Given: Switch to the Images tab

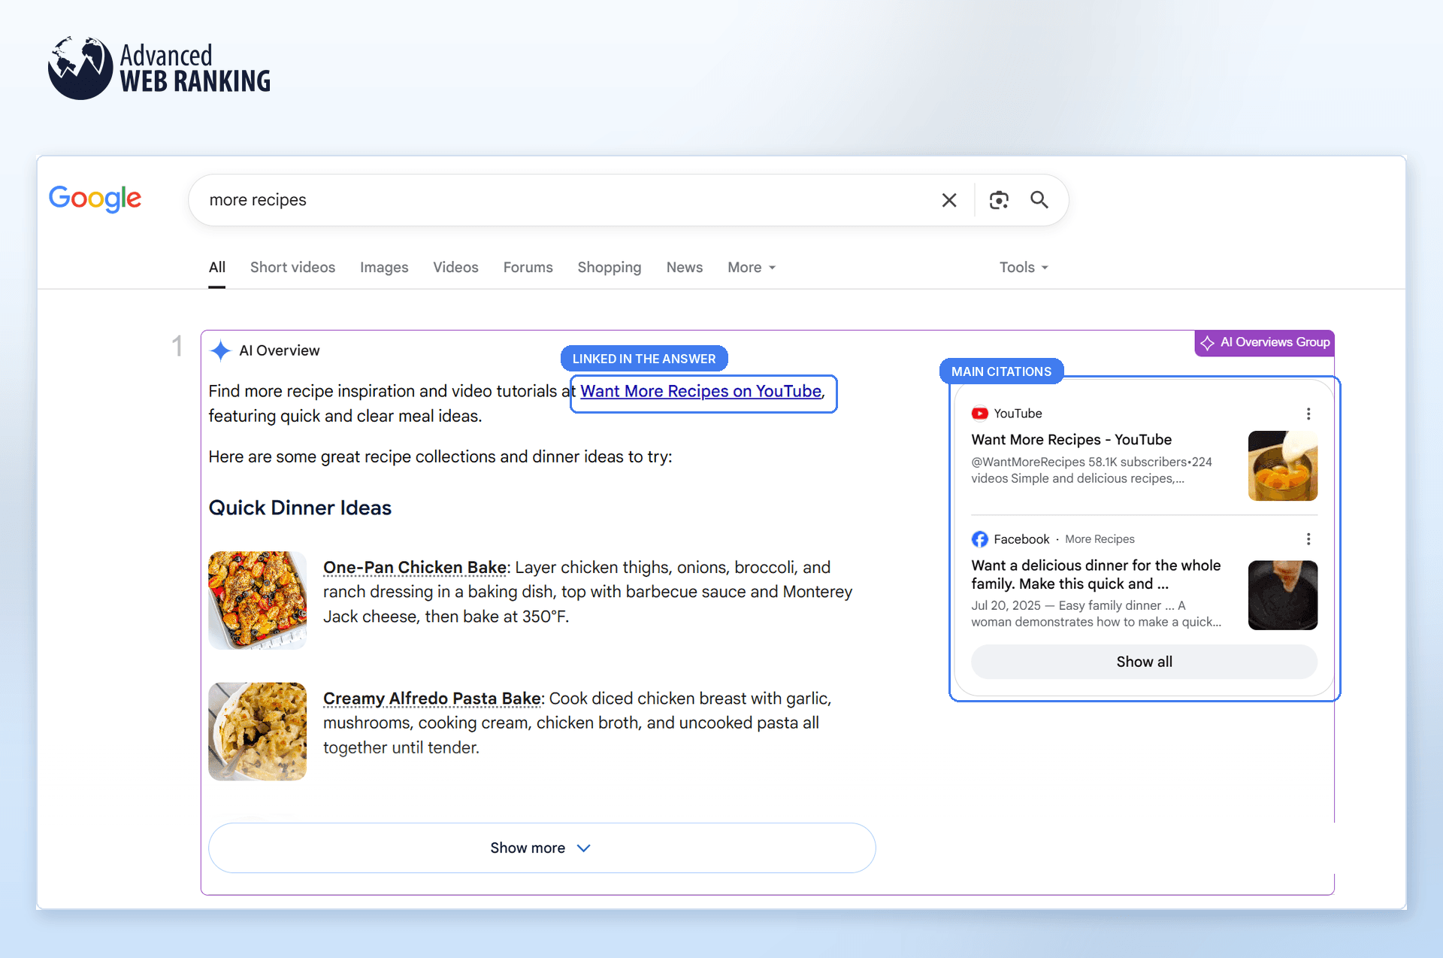Looking at the screenshot, I should [384, 268].
